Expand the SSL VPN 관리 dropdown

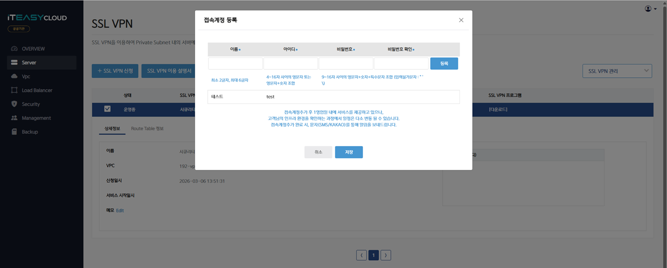tap(616, 71)
